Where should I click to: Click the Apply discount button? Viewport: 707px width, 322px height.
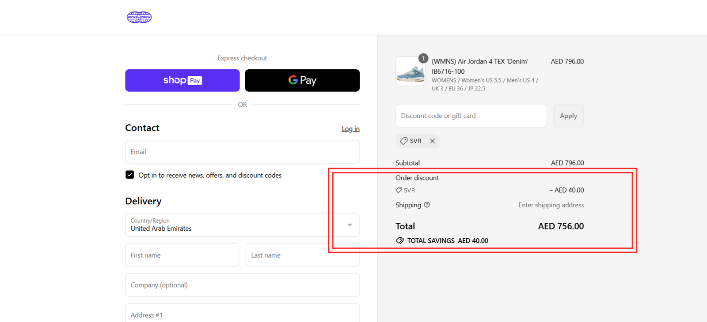point(568,116)
